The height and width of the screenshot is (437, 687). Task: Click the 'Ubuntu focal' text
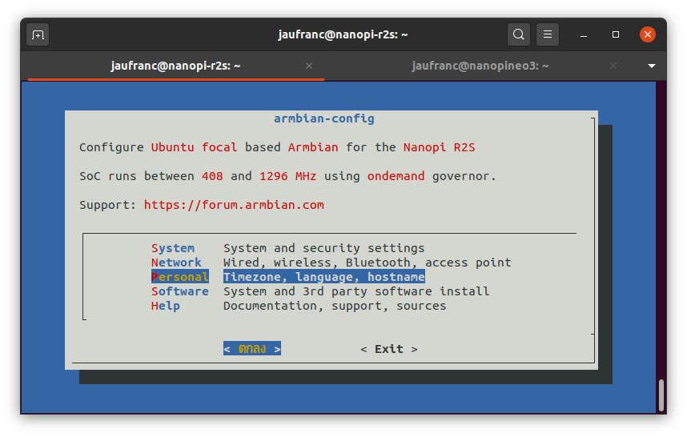[194, 147]
